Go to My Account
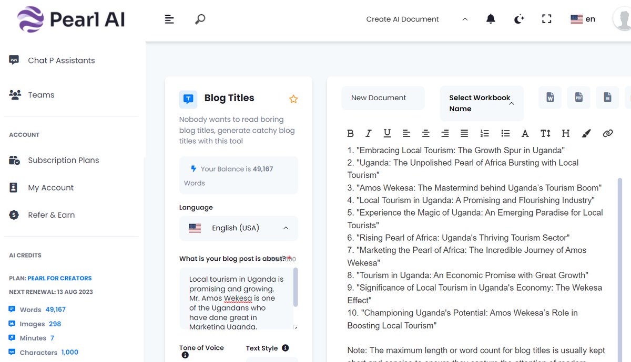The width and height of the screenshot is (631, 362). 42,188
